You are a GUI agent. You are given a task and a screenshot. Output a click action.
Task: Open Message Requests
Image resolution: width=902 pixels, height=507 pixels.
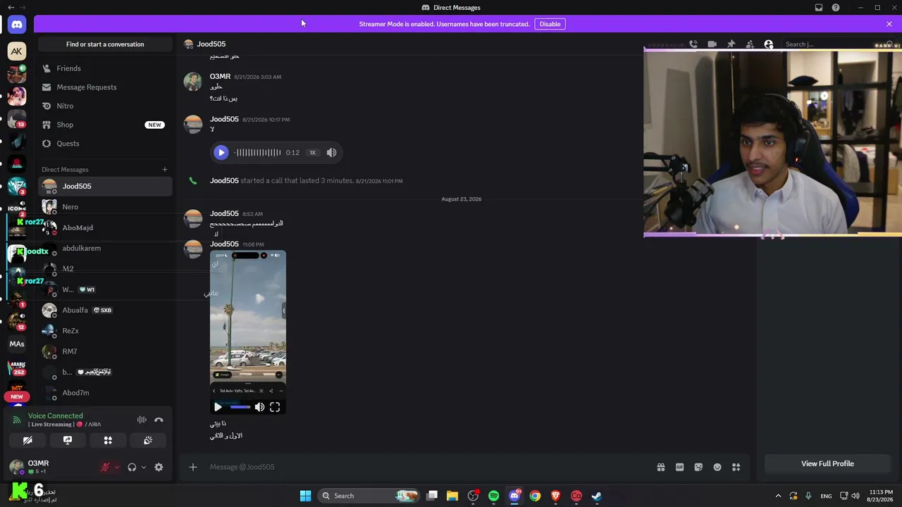point(105,87)
